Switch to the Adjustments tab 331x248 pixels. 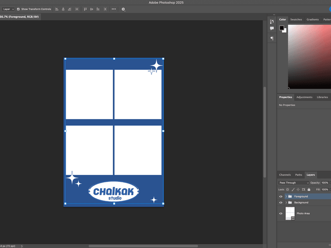(x=304, y=97)
